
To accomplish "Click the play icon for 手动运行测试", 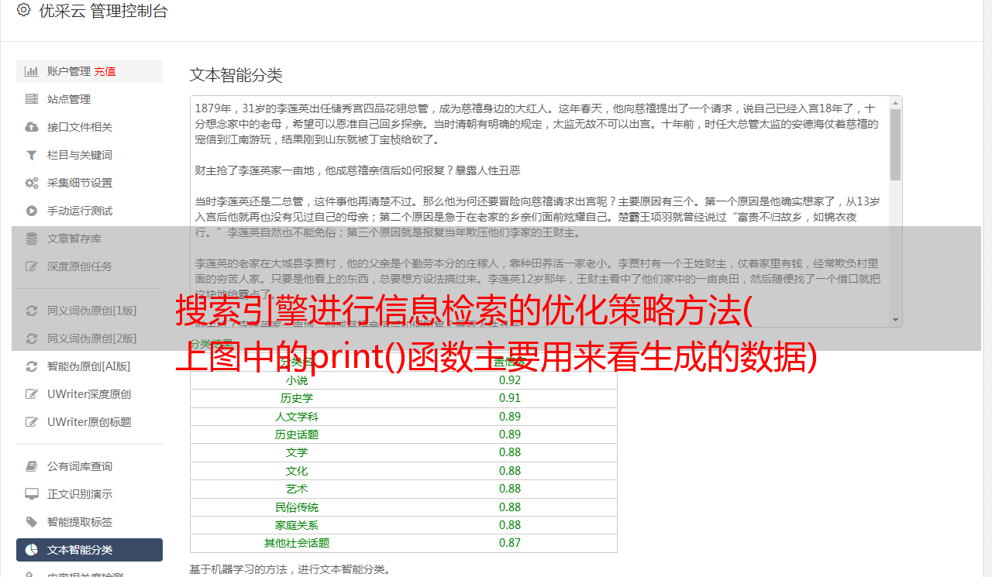I will (x=32, y=211).
